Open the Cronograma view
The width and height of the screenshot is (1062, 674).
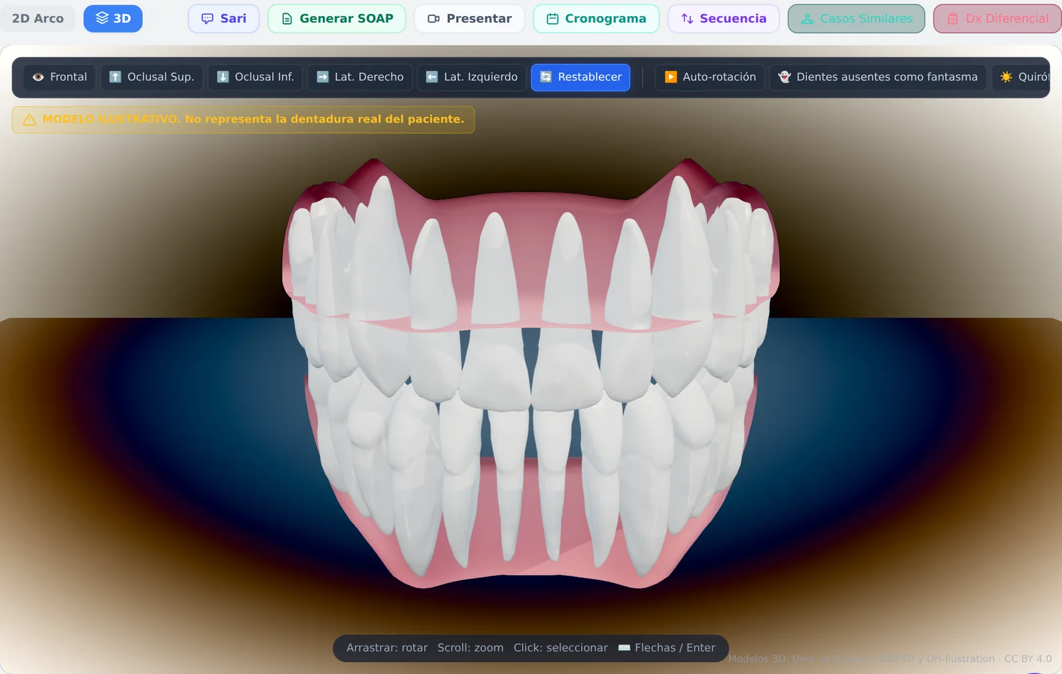tap(596, 19)
